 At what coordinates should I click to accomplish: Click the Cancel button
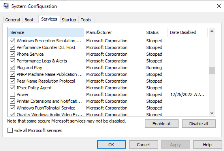click(x=143, y=145)
